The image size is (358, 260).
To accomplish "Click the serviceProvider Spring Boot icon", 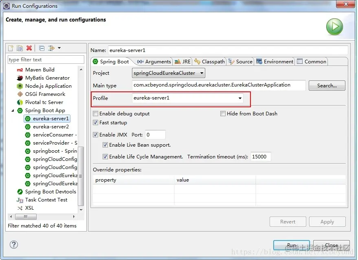I will coord(28,143).
